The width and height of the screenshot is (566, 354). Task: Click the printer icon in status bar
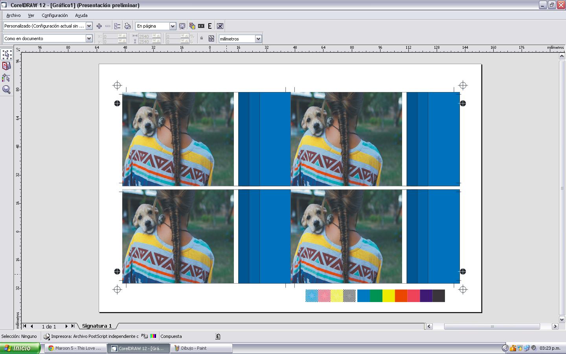[x=46, y=336]
